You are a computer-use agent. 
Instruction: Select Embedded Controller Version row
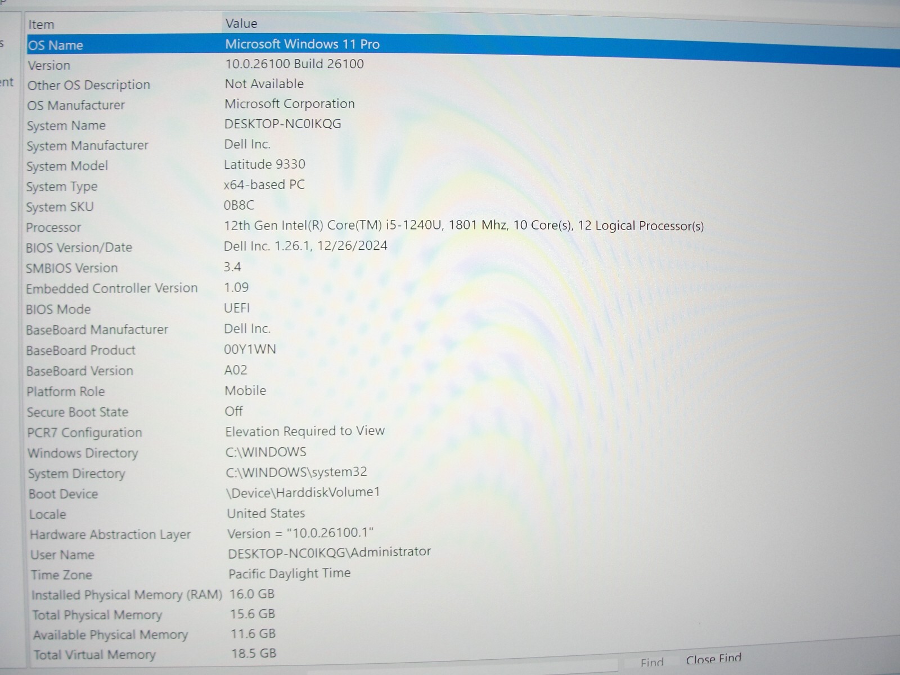point(111,289)
